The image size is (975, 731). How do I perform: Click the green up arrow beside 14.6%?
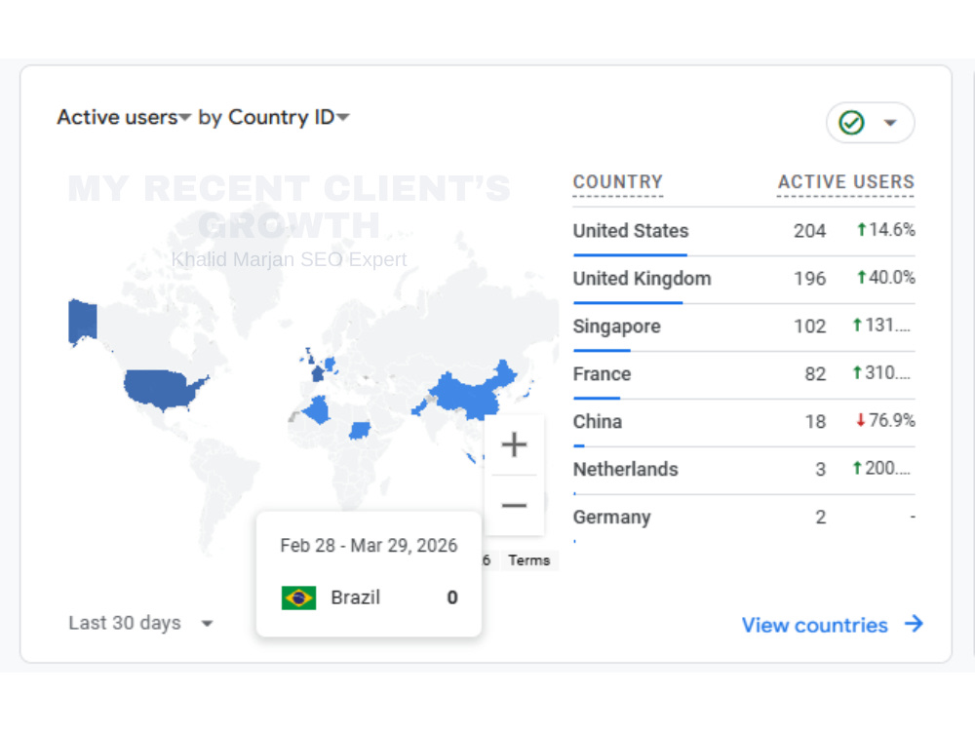pos(861,230)
